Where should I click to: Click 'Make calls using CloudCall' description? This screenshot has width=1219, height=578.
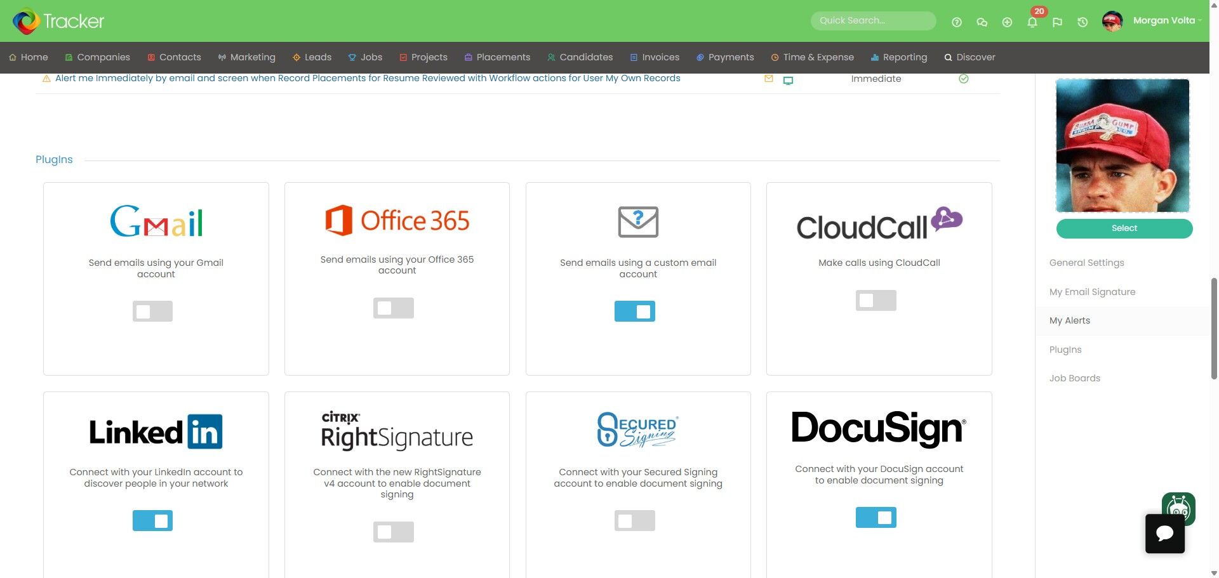coord(879,263)
